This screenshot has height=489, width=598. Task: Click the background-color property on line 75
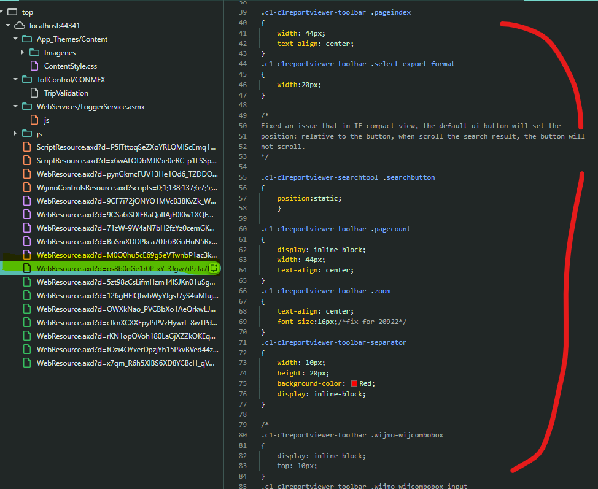(x=309, y=383)
